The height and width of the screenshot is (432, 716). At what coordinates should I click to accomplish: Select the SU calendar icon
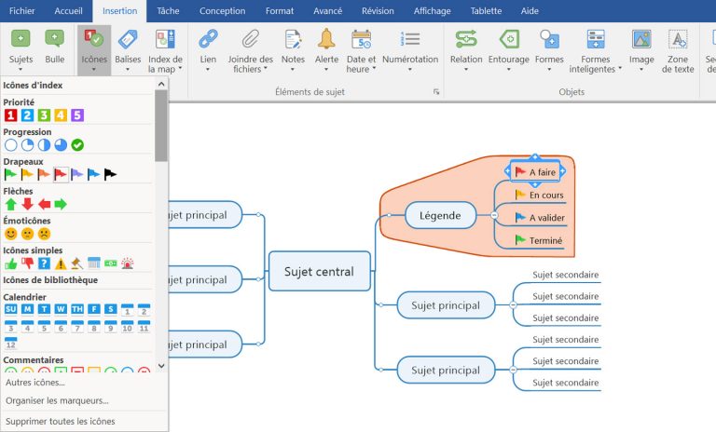pos(11,309)
